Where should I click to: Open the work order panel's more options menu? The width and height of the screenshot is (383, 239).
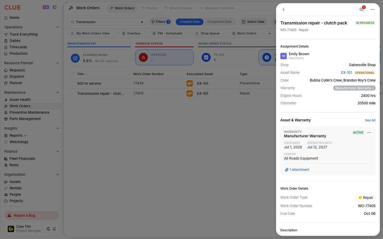(373, 10)
